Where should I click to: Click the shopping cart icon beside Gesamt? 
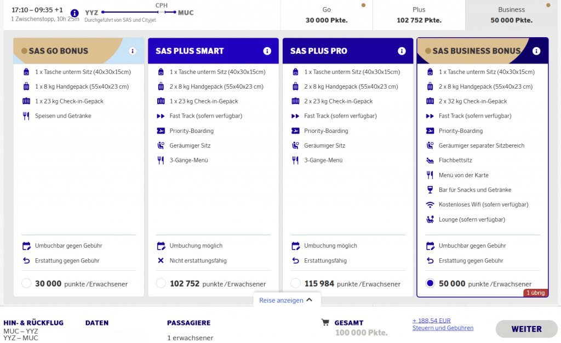click(325, 323)
